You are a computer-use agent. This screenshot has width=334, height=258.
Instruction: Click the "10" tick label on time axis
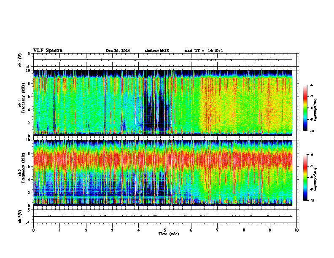[x=296, y=230]
